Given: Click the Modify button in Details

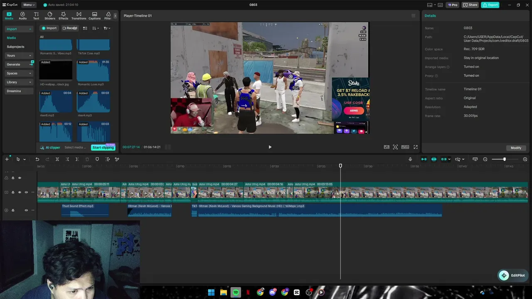Looking at the screenshot, I should click(x=516, y=148).
